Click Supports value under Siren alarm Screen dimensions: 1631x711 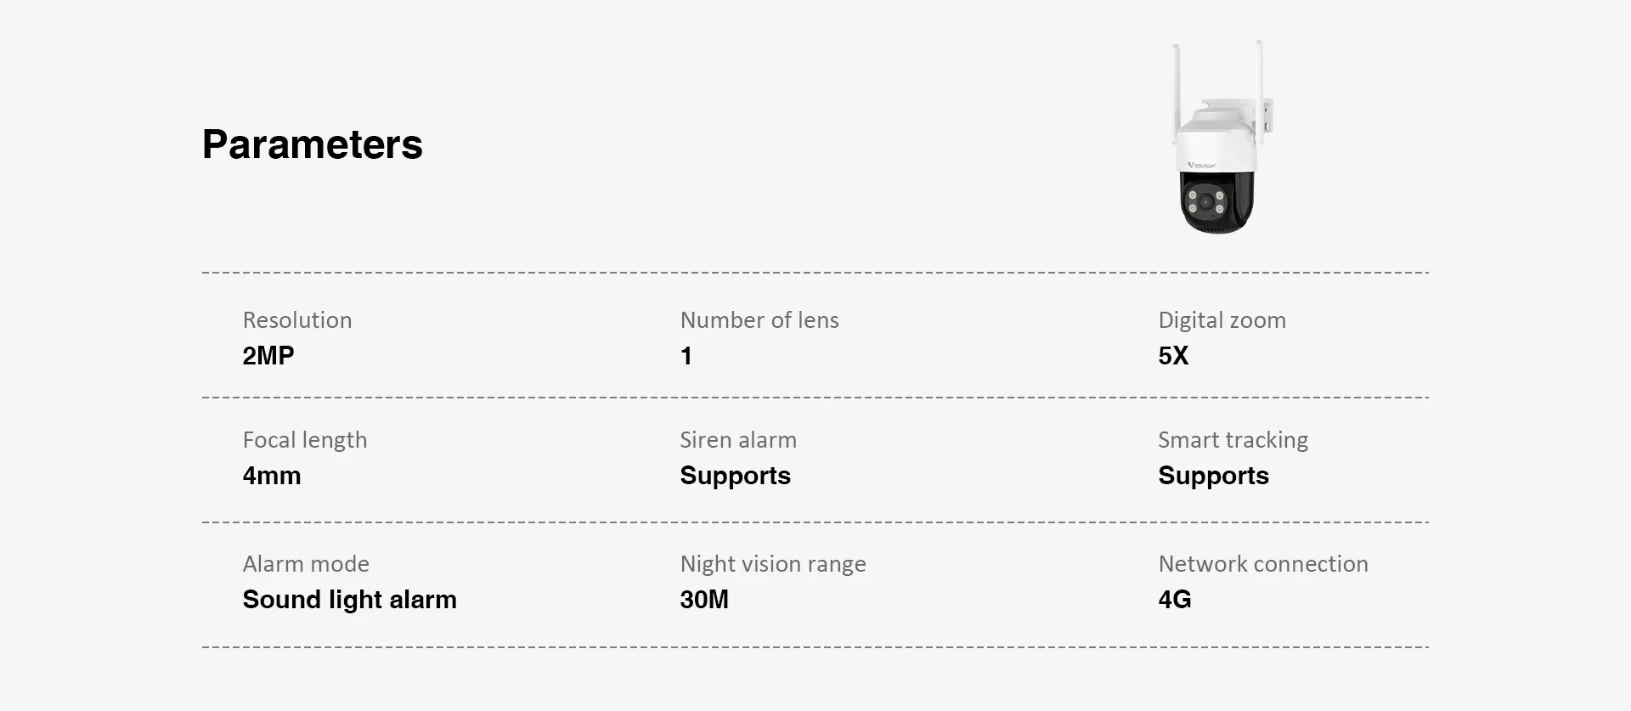click(735, 476)
